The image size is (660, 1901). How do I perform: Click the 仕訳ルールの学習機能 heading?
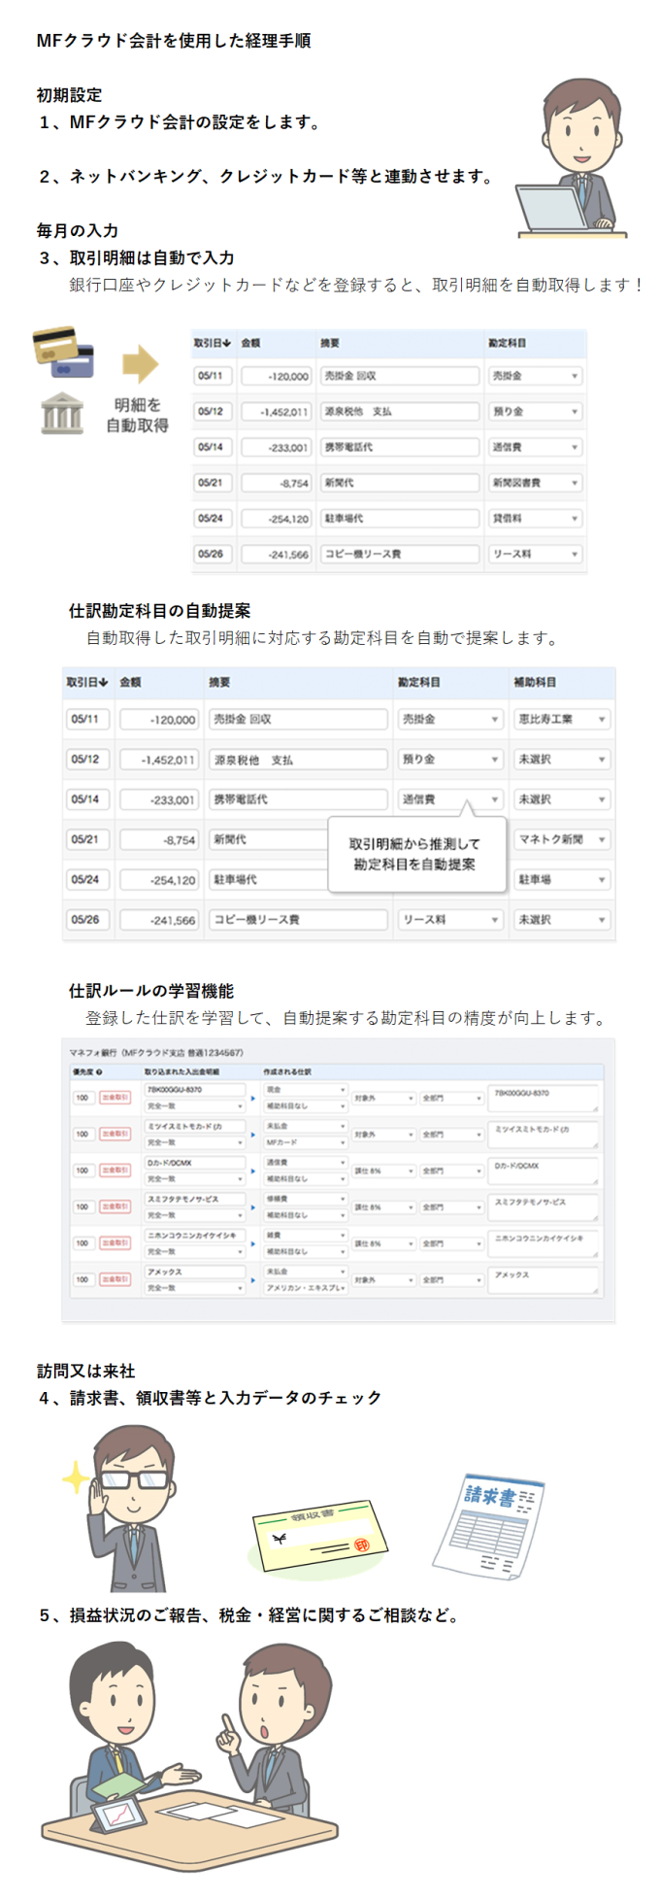tap(150, 991)
